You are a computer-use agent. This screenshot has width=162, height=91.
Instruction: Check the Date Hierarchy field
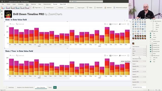pyautogui.click(x=152, y=21)
